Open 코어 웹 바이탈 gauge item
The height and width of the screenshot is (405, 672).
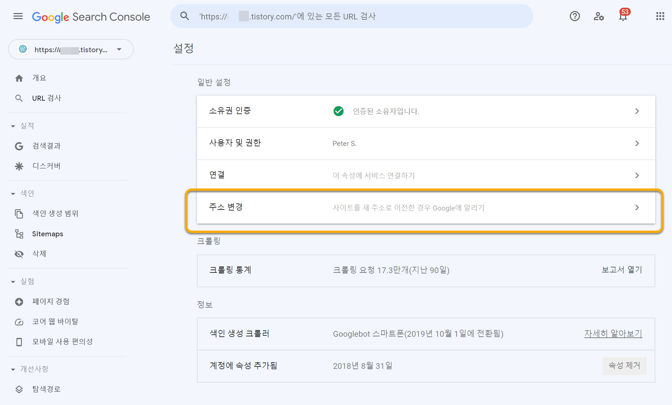[x=55, y=321]
